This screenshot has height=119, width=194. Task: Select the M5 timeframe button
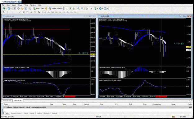(x=48, y=12)
